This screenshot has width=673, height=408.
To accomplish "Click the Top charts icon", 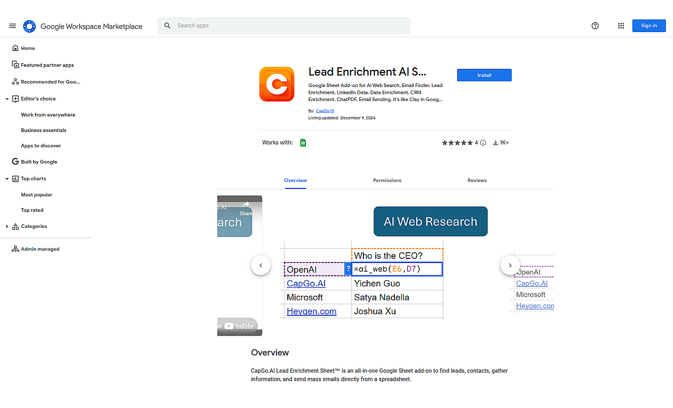I will click(16, 179).
